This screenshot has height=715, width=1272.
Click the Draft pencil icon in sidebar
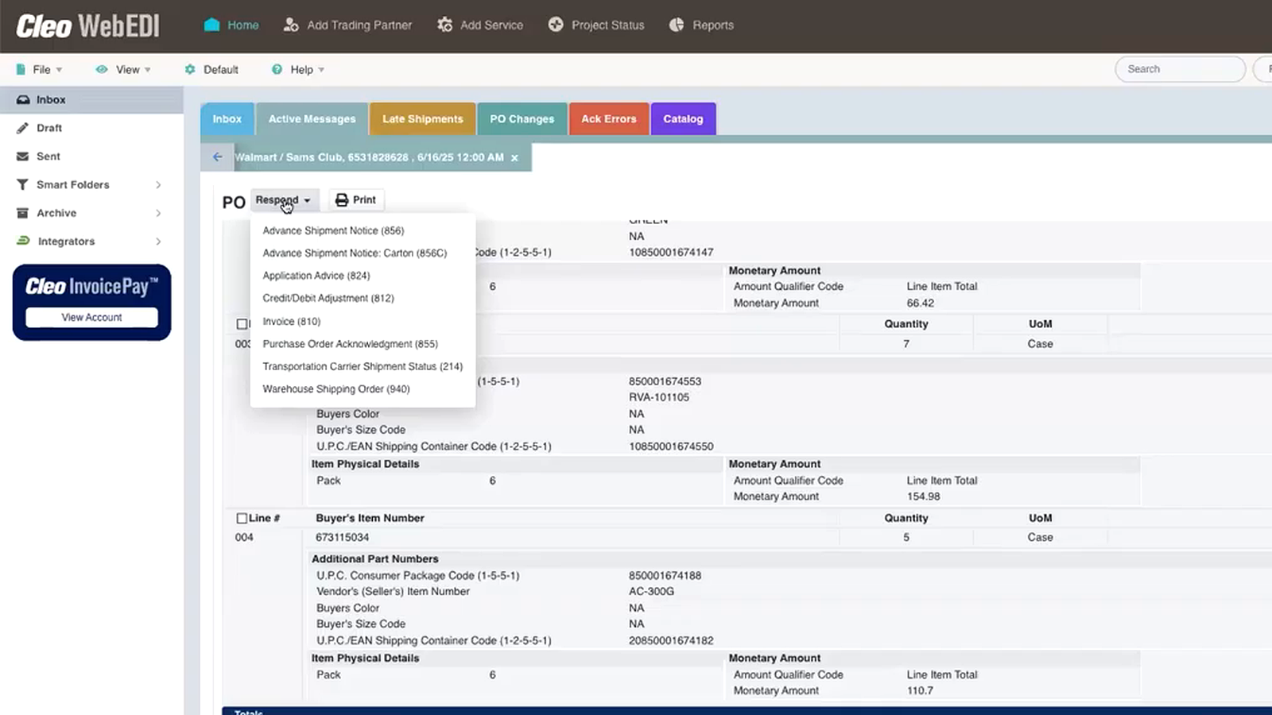point(23,128)
